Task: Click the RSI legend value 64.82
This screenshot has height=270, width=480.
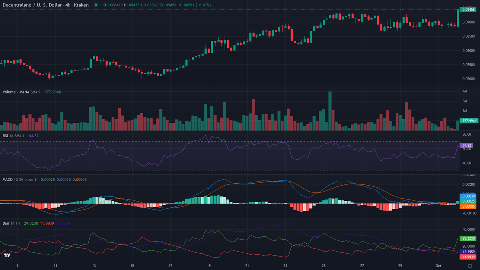Action: pos(34,136)
